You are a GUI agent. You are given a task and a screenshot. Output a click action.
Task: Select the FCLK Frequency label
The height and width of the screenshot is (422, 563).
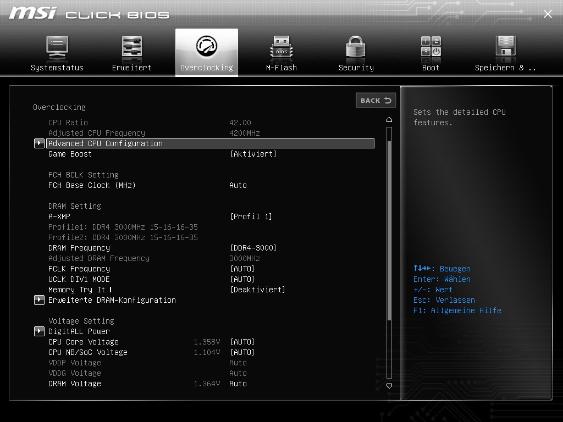pos(79,269)
